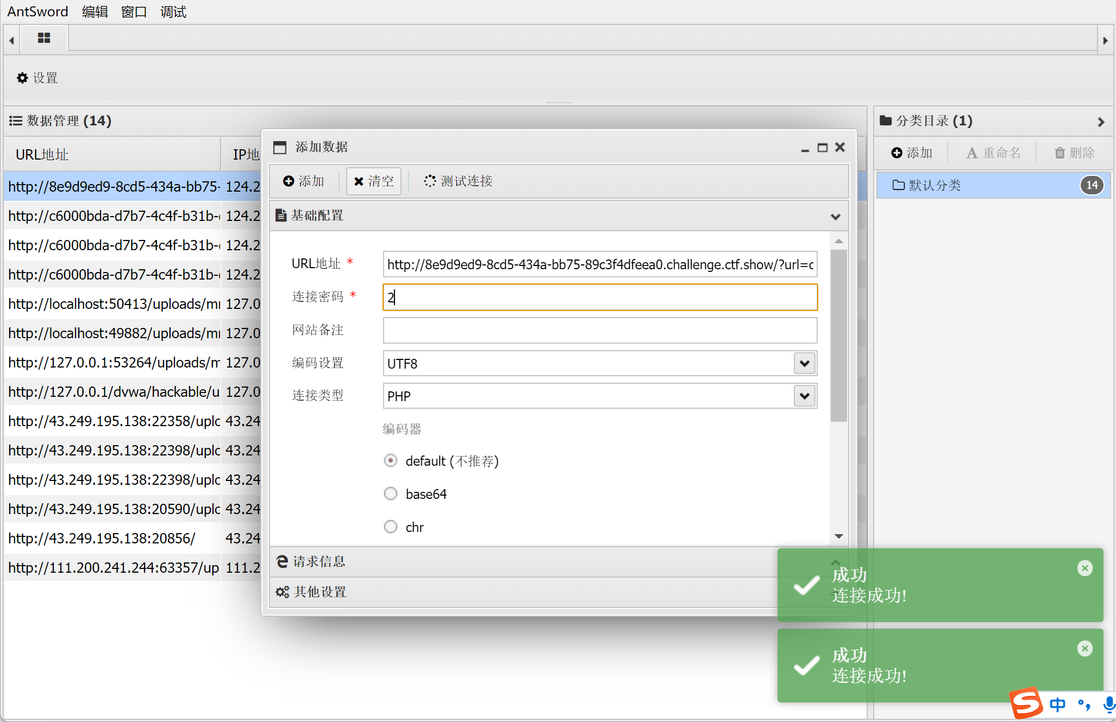1116x722 pixels.
Task: Open the 调试 menu
Action: [173, 11]
